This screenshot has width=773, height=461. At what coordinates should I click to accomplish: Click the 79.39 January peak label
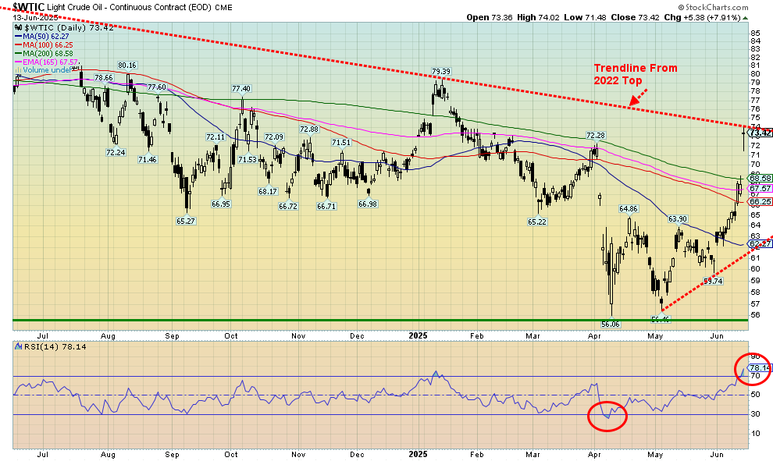(441, 72)
